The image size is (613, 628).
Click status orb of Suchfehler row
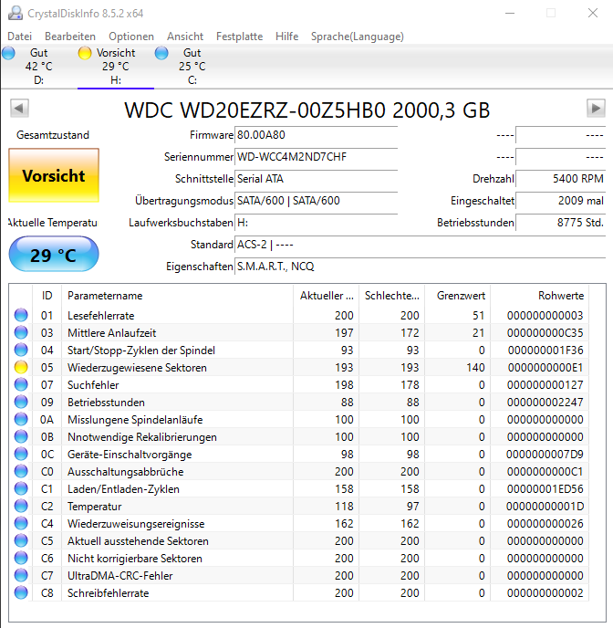click(x=21, y=384)
